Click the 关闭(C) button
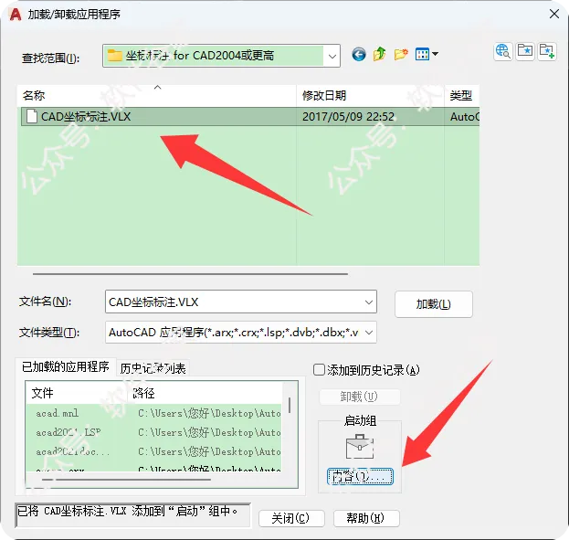Screen dimensions: 569x540 tap(291, 518)
